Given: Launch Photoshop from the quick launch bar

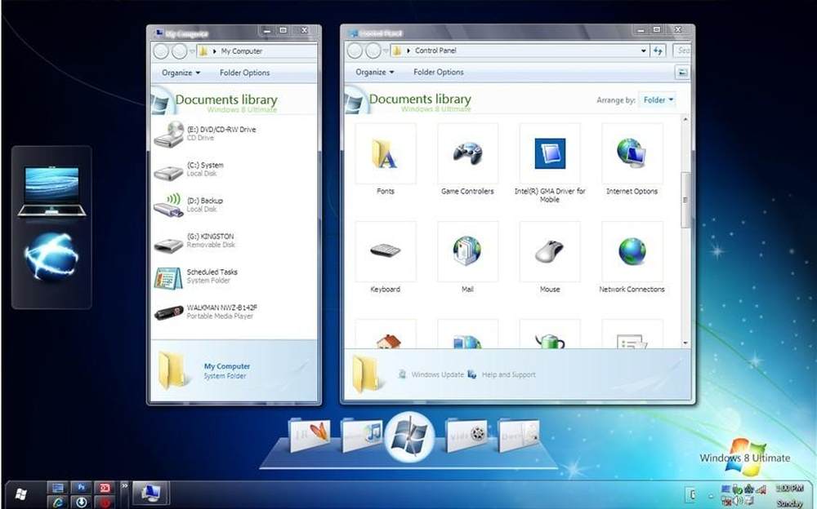Looking at the screenshot, I should [x=81, y=488].
